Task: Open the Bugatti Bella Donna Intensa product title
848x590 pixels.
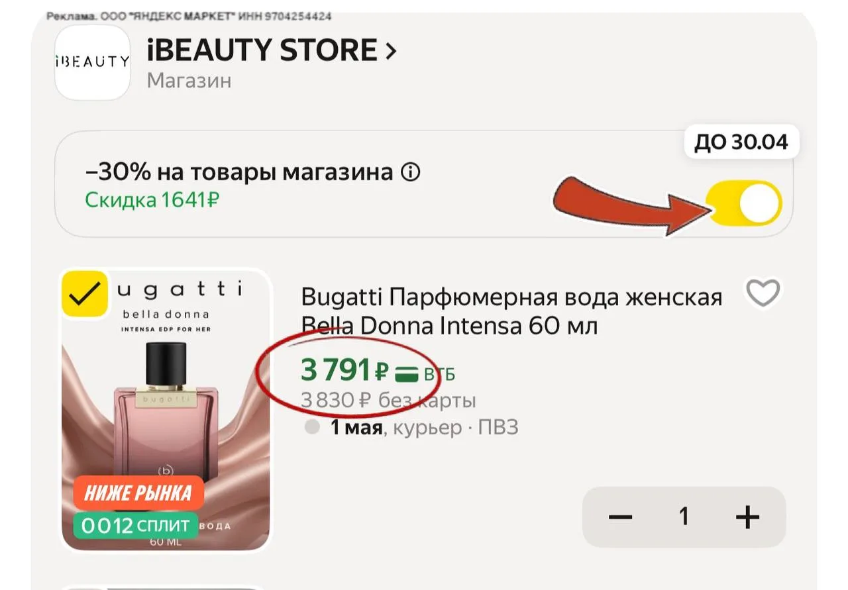Action: (511, 311)
